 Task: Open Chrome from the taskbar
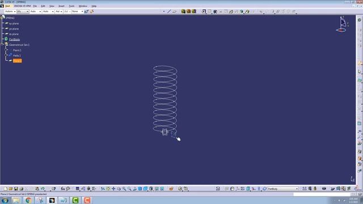click(28, 200)
